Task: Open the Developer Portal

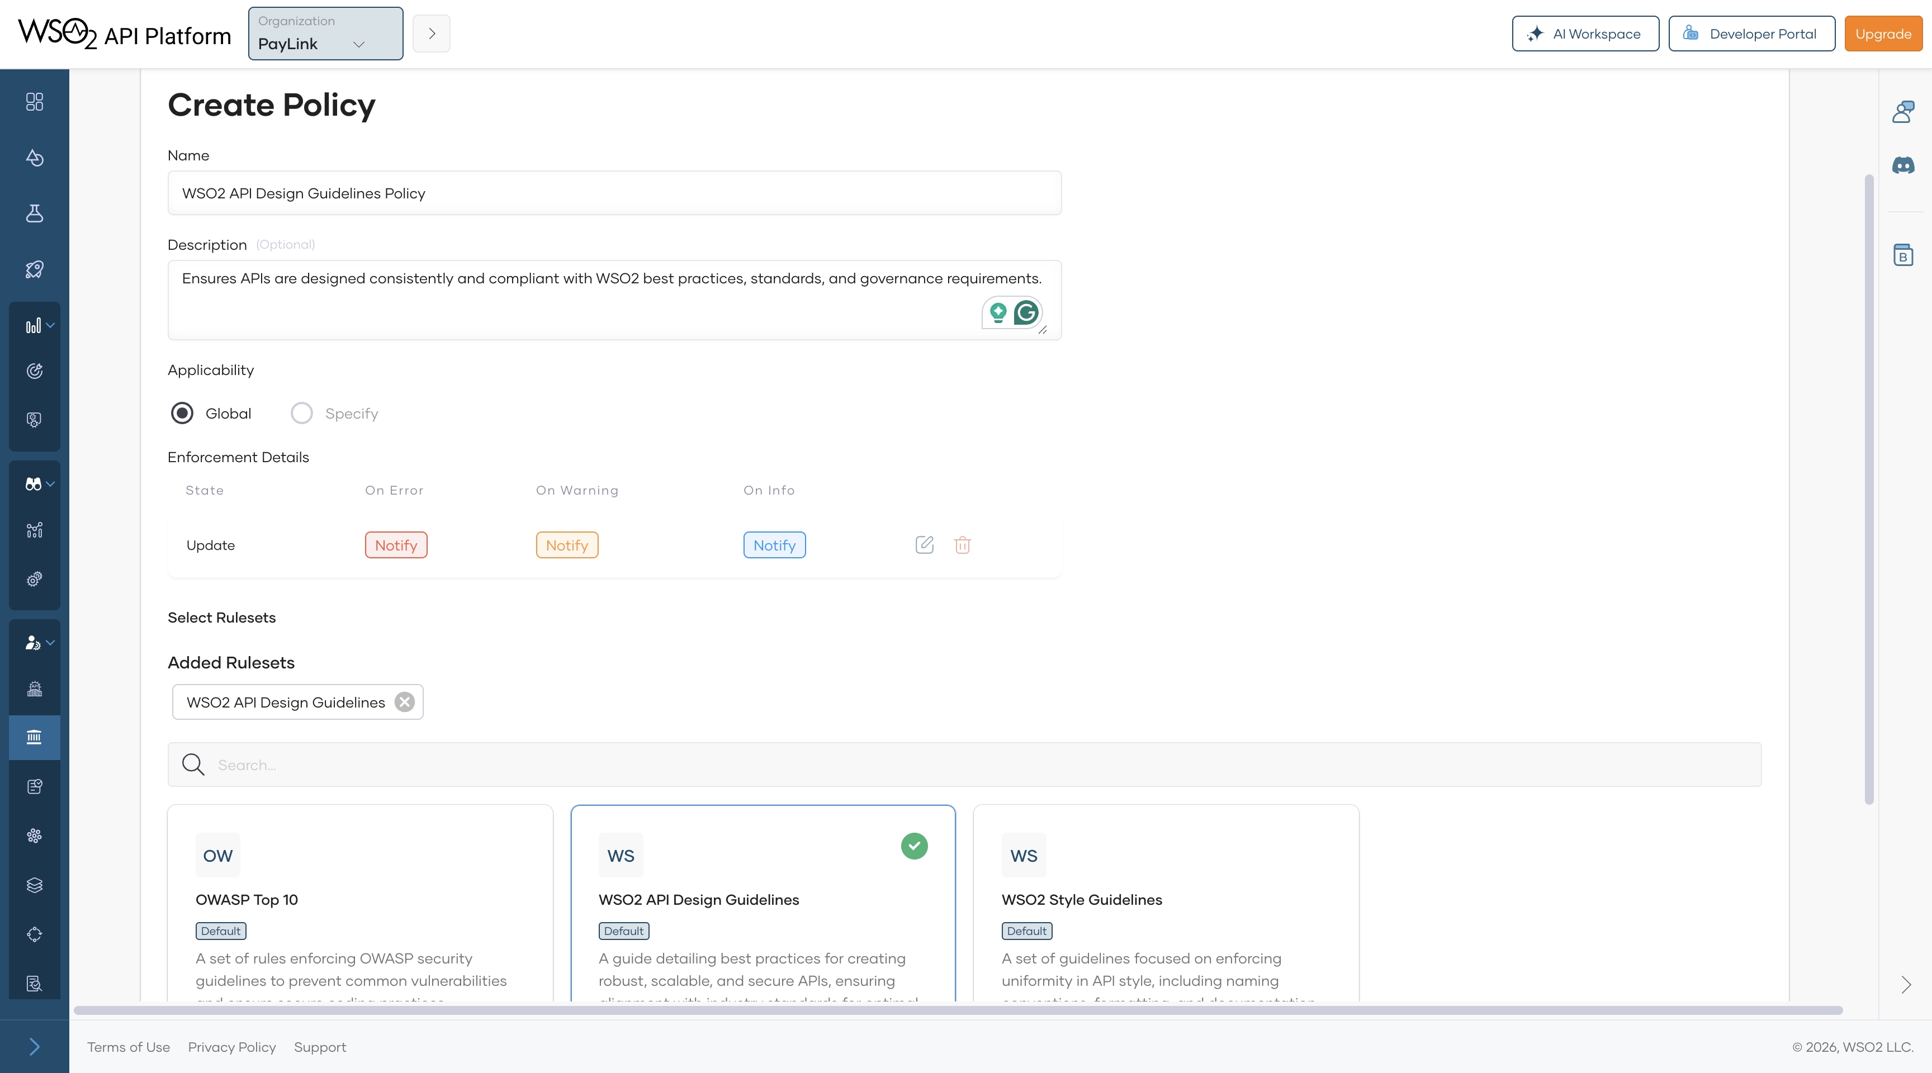Action: [x=1751, y=34]
